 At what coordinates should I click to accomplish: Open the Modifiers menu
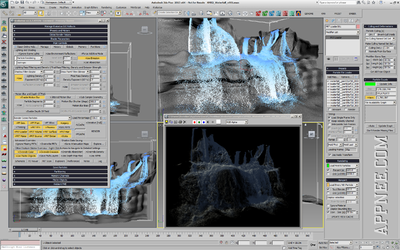pyautogui.click(x=64, y=7)
